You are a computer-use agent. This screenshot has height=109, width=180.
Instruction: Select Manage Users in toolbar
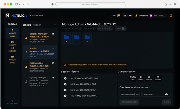pos(12,33)
